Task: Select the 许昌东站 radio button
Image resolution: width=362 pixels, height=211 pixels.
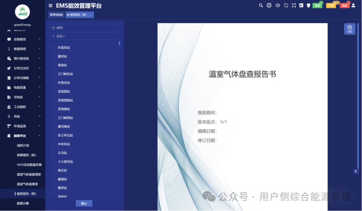Action: click(x=54, y=48)
